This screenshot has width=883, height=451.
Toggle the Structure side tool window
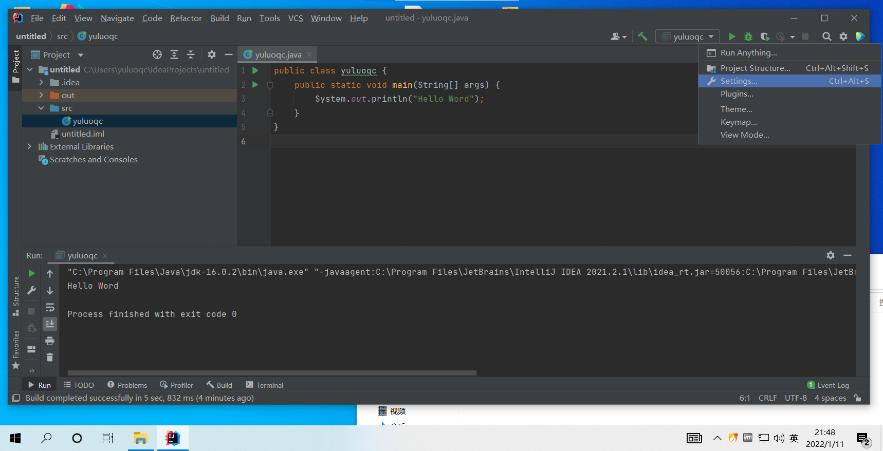point(16,296)
